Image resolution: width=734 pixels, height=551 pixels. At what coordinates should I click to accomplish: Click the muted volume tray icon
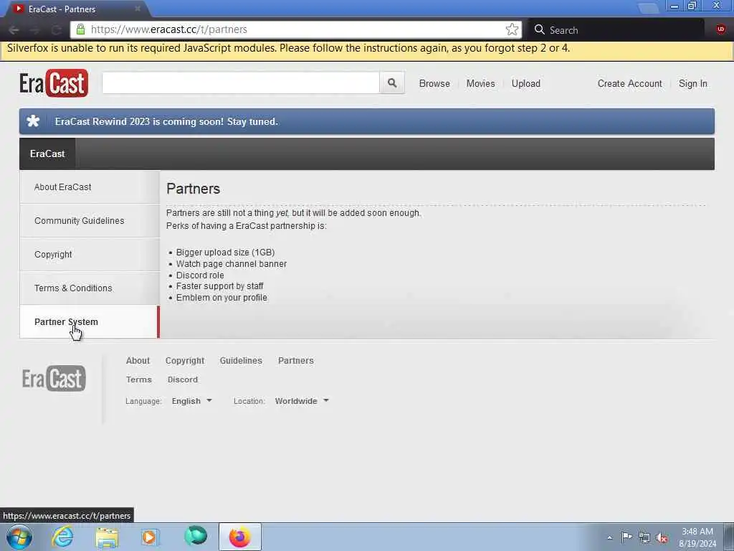[x=662, y=537]
